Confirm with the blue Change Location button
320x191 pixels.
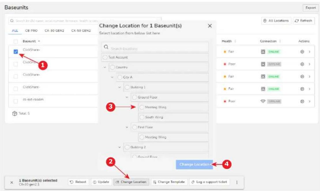coord(194,164)
